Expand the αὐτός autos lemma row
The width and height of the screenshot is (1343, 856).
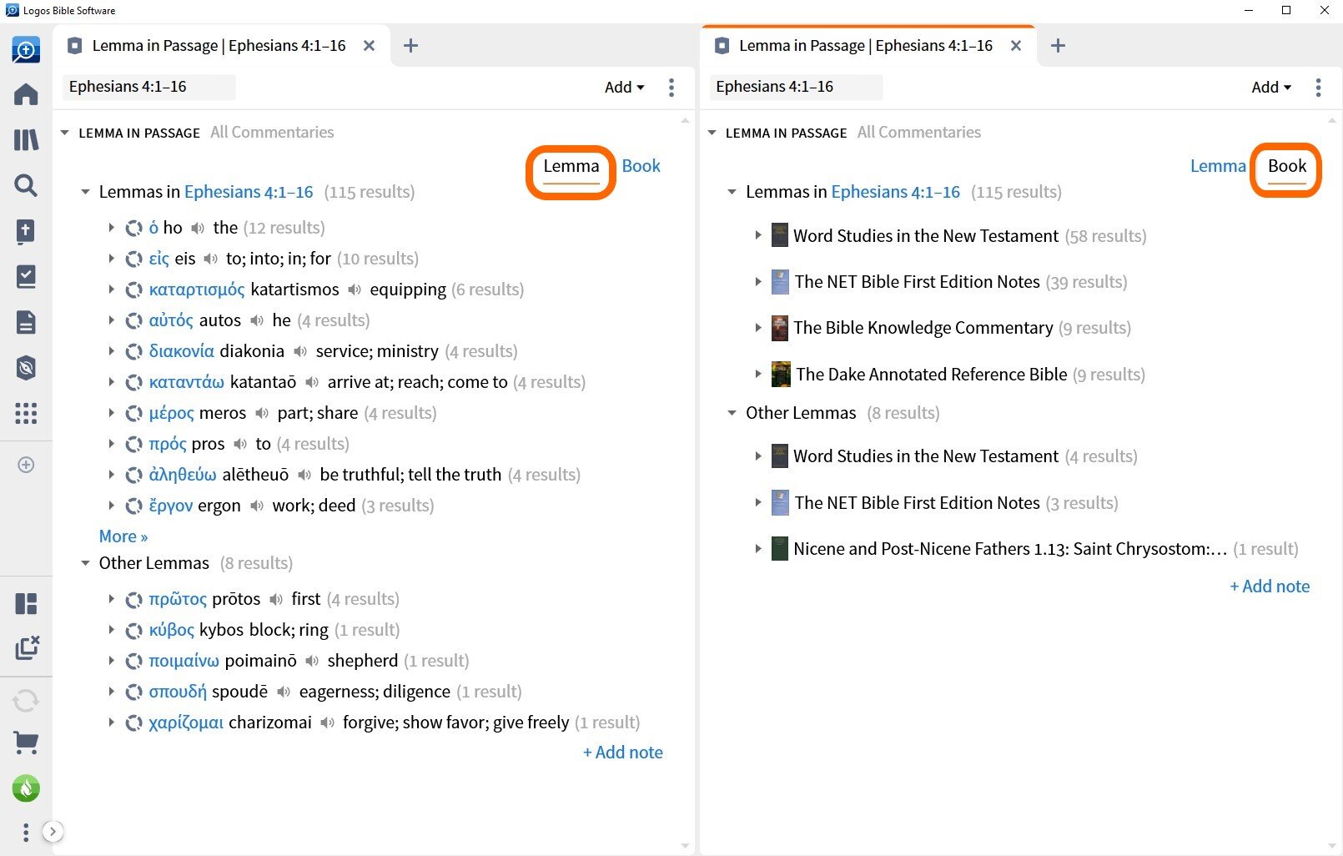coord(111,320)
